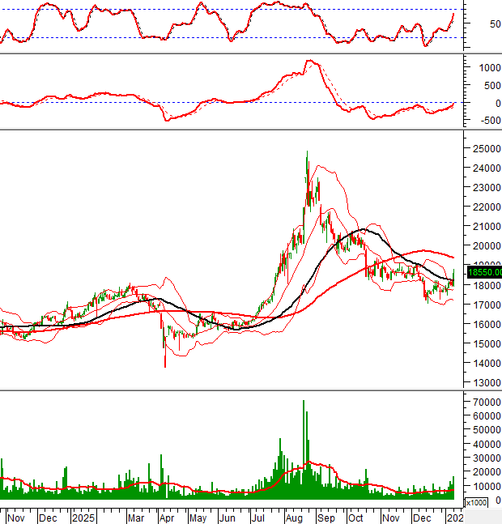Click the 25000 price level on the axis

(484, 149)
